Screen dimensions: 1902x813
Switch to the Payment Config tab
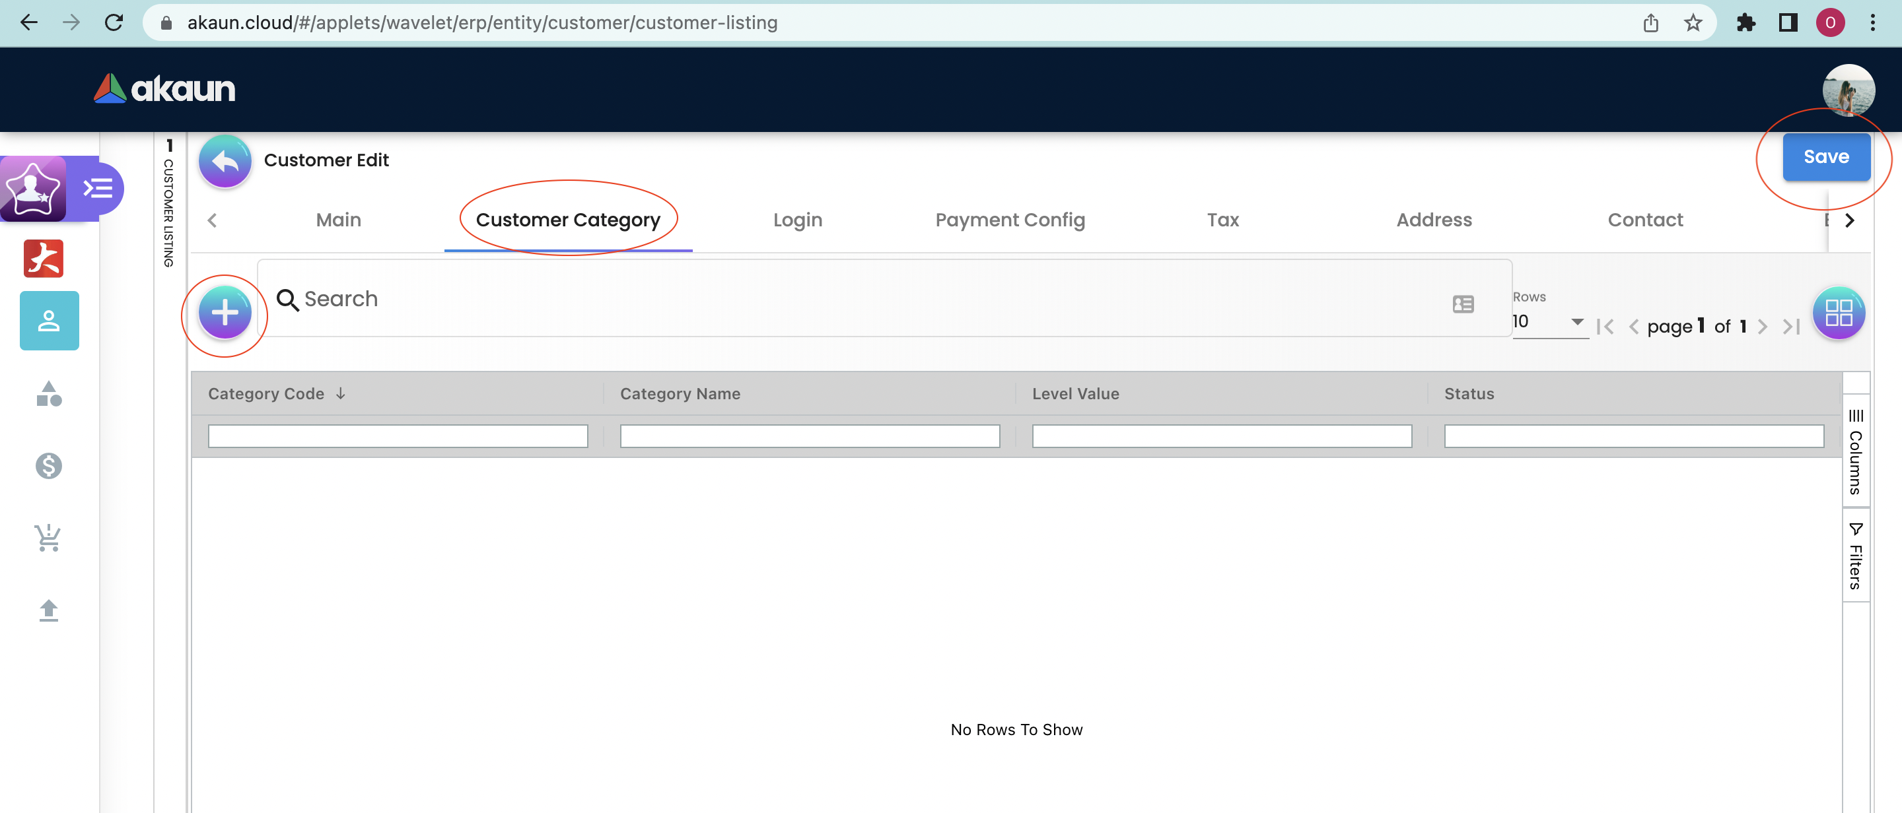point(1009,220)
